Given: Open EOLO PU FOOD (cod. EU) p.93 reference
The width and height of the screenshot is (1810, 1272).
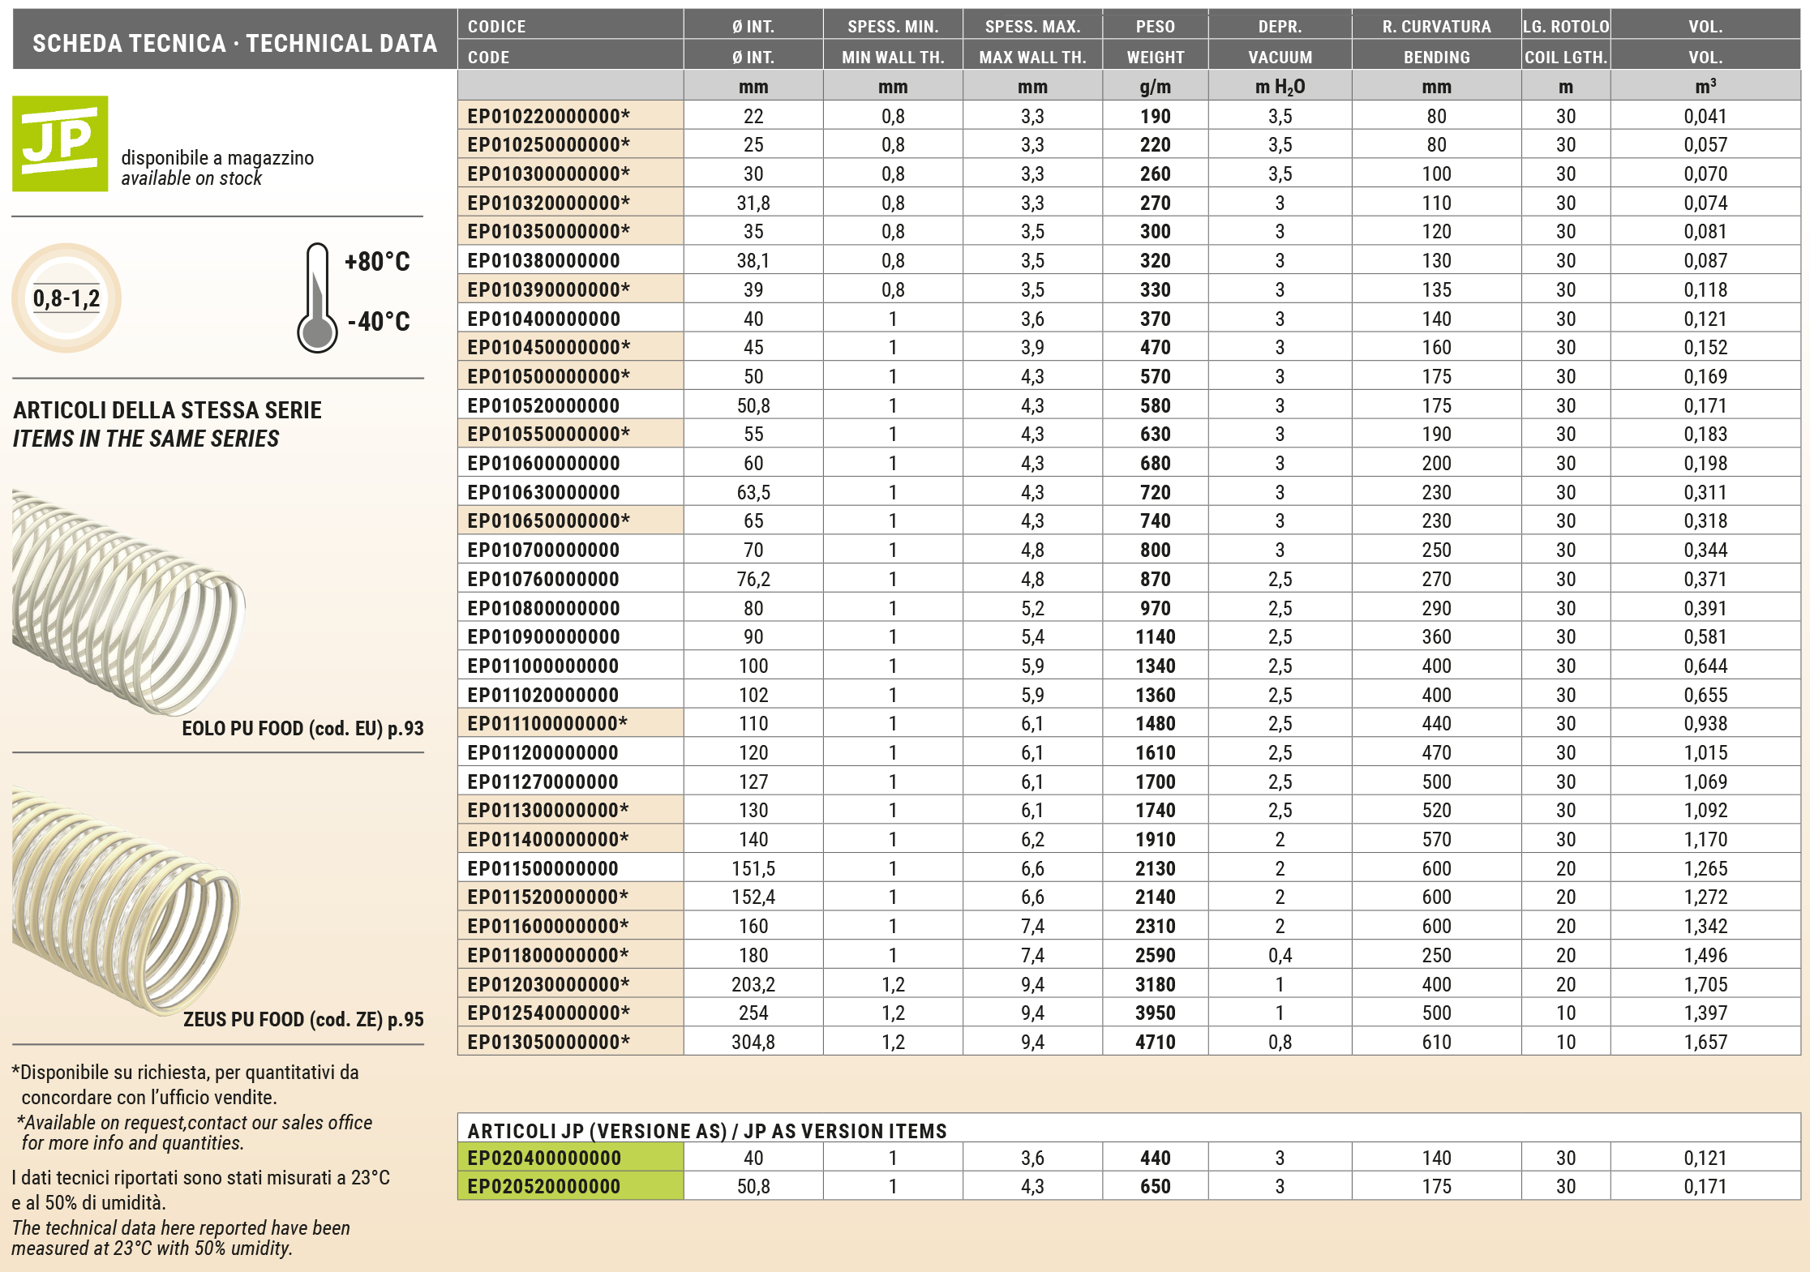Looking at the screenshot, I should click(x=302, y=728).
